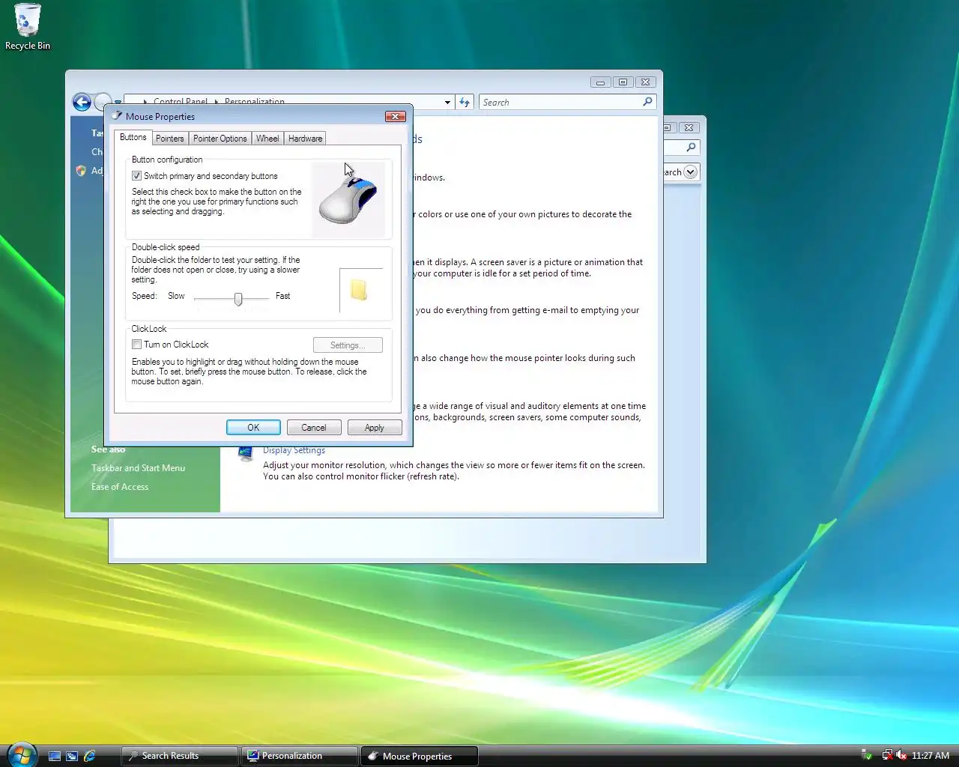Maximize the Personalization window
Screen dimensions: 959x767
point(623,82)
